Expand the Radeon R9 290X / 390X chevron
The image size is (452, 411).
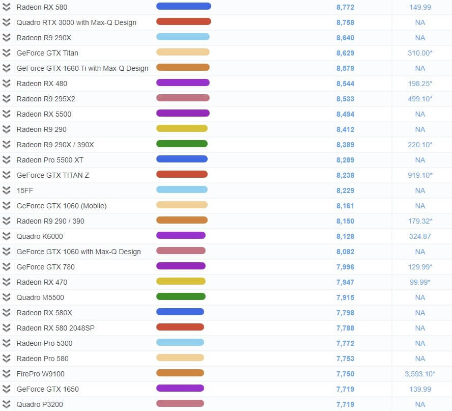[x=6, y=145]
